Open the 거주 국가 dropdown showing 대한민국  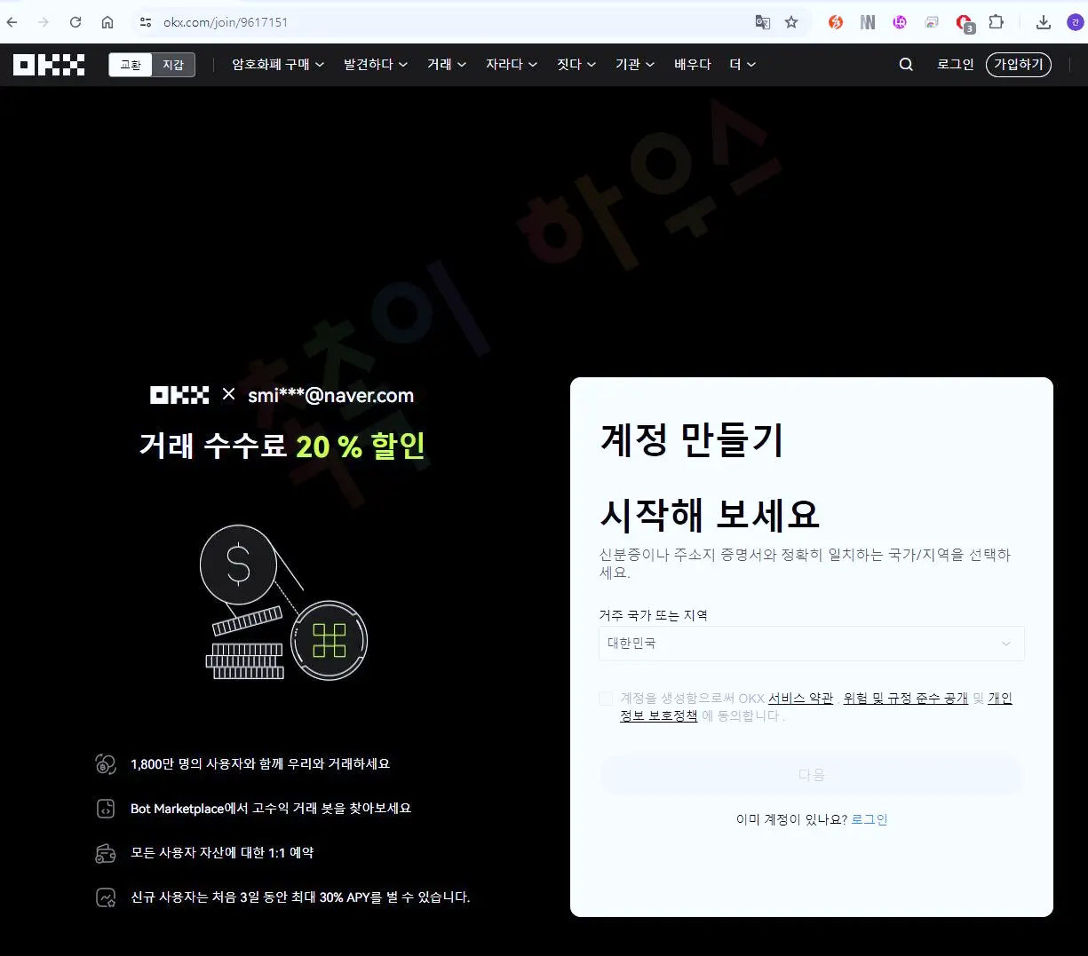(812, 644)
